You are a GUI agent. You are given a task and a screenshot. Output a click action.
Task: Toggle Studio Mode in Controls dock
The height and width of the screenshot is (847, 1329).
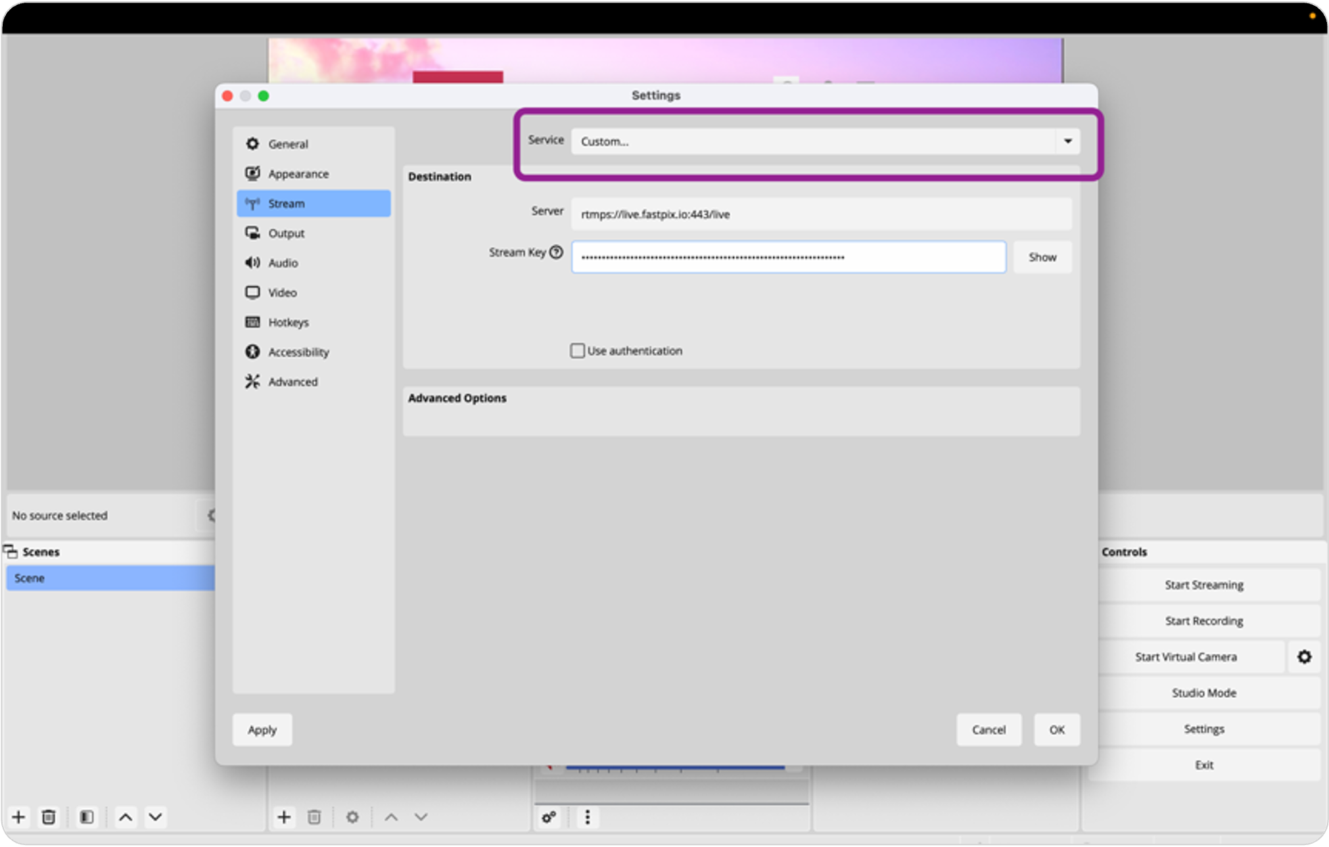[1204, 693]
